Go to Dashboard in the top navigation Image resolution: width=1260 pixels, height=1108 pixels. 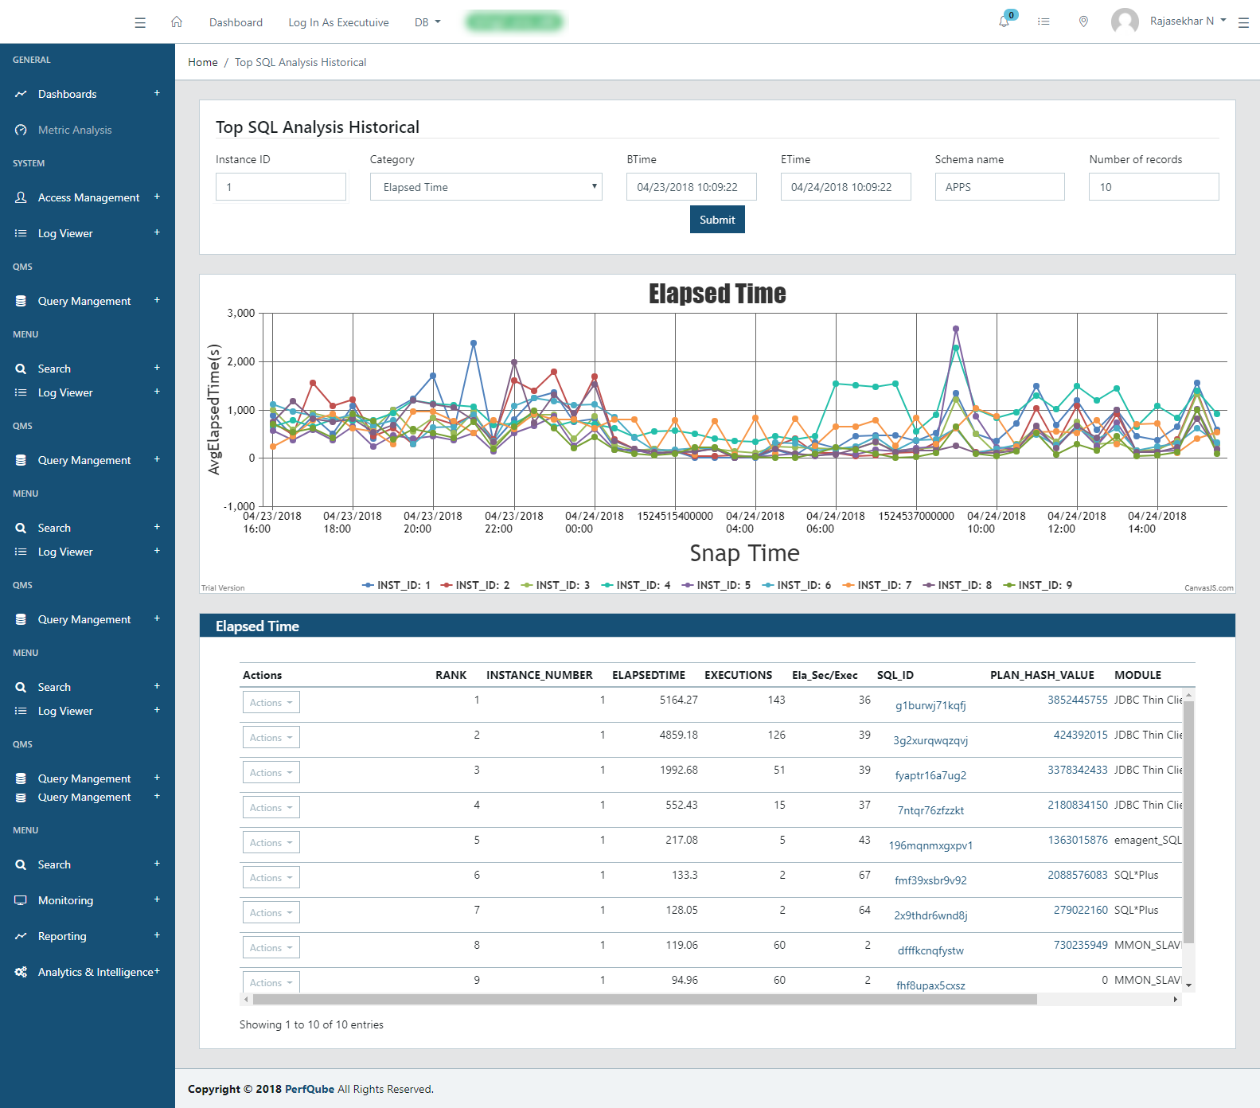tap(236, 22)
